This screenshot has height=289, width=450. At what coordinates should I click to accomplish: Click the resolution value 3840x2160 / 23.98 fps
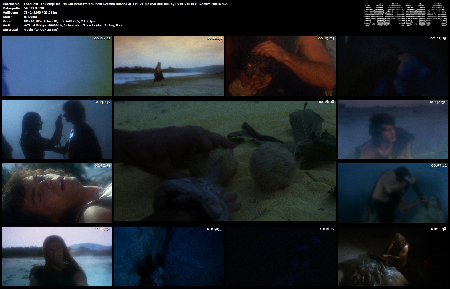point(41,13)
